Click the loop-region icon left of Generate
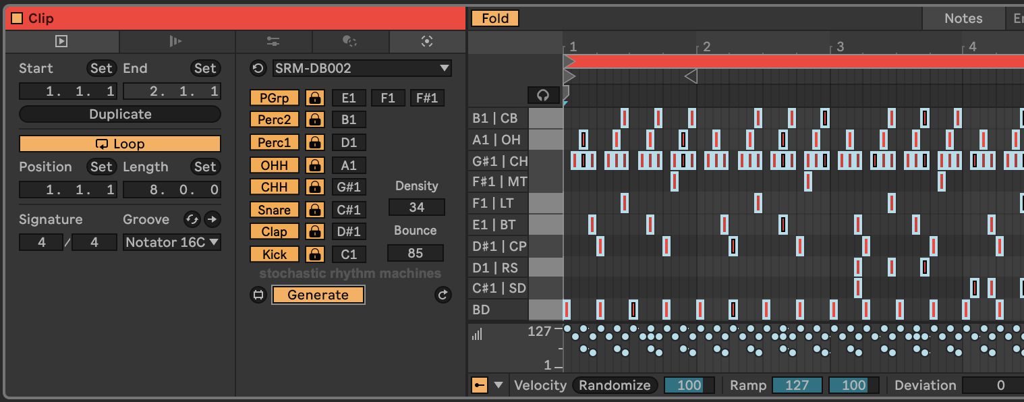This screenshot has height=402, width=1024. tap(258, 295)
